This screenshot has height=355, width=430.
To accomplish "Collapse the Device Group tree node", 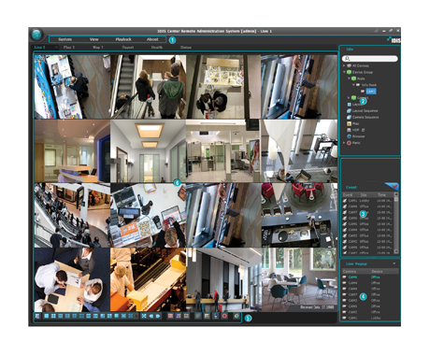I will coord(344,72).
